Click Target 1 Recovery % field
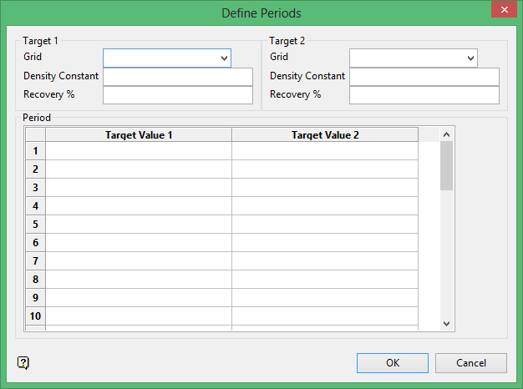The image size is (523, 389). click(177, 94)
